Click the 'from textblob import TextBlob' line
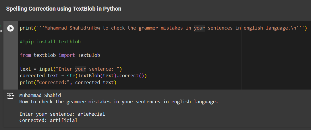This screenshot has width=311, height=130. click(60, 55)
